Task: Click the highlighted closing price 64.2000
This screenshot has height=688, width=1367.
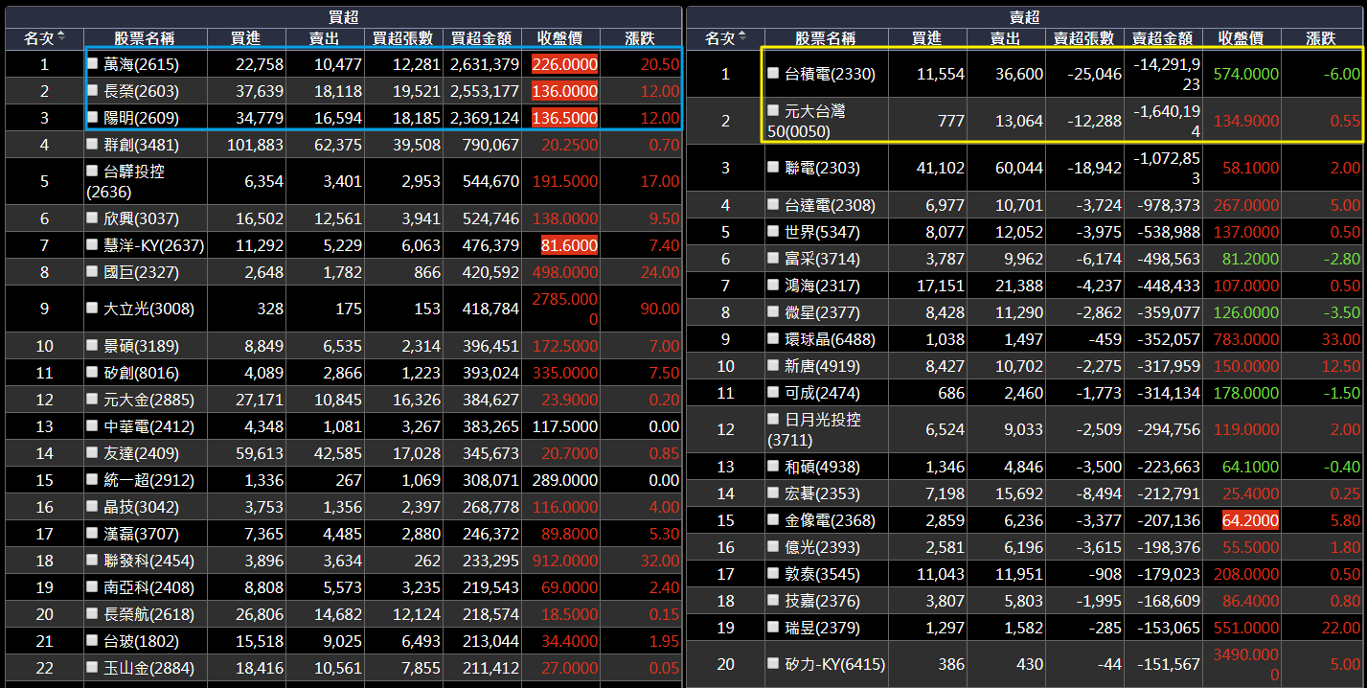Action: (x=1250, y=520)
